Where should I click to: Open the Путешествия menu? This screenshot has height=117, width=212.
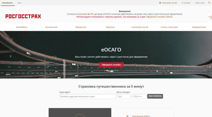51,27
